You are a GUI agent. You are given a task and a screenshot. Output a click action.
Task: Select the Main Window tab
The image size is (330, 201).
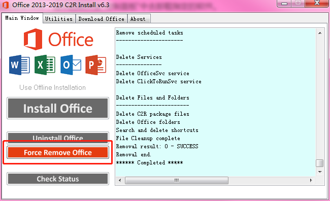[22, 18]
